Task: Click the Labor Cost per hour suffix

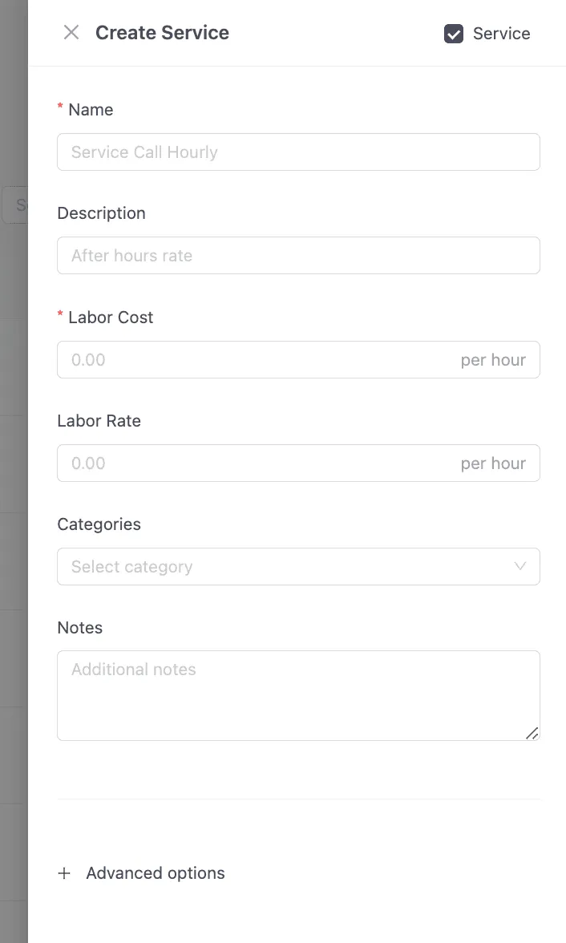Action: tap(493, 360)
